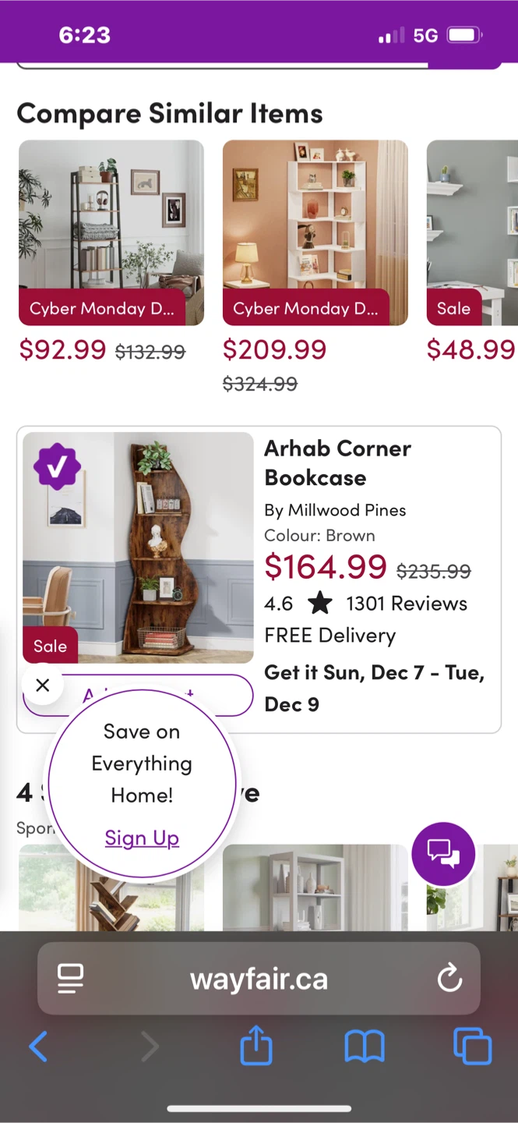Open Safari bookmarks book icon
The image size is (518, 1123).
click(365, 1047)
